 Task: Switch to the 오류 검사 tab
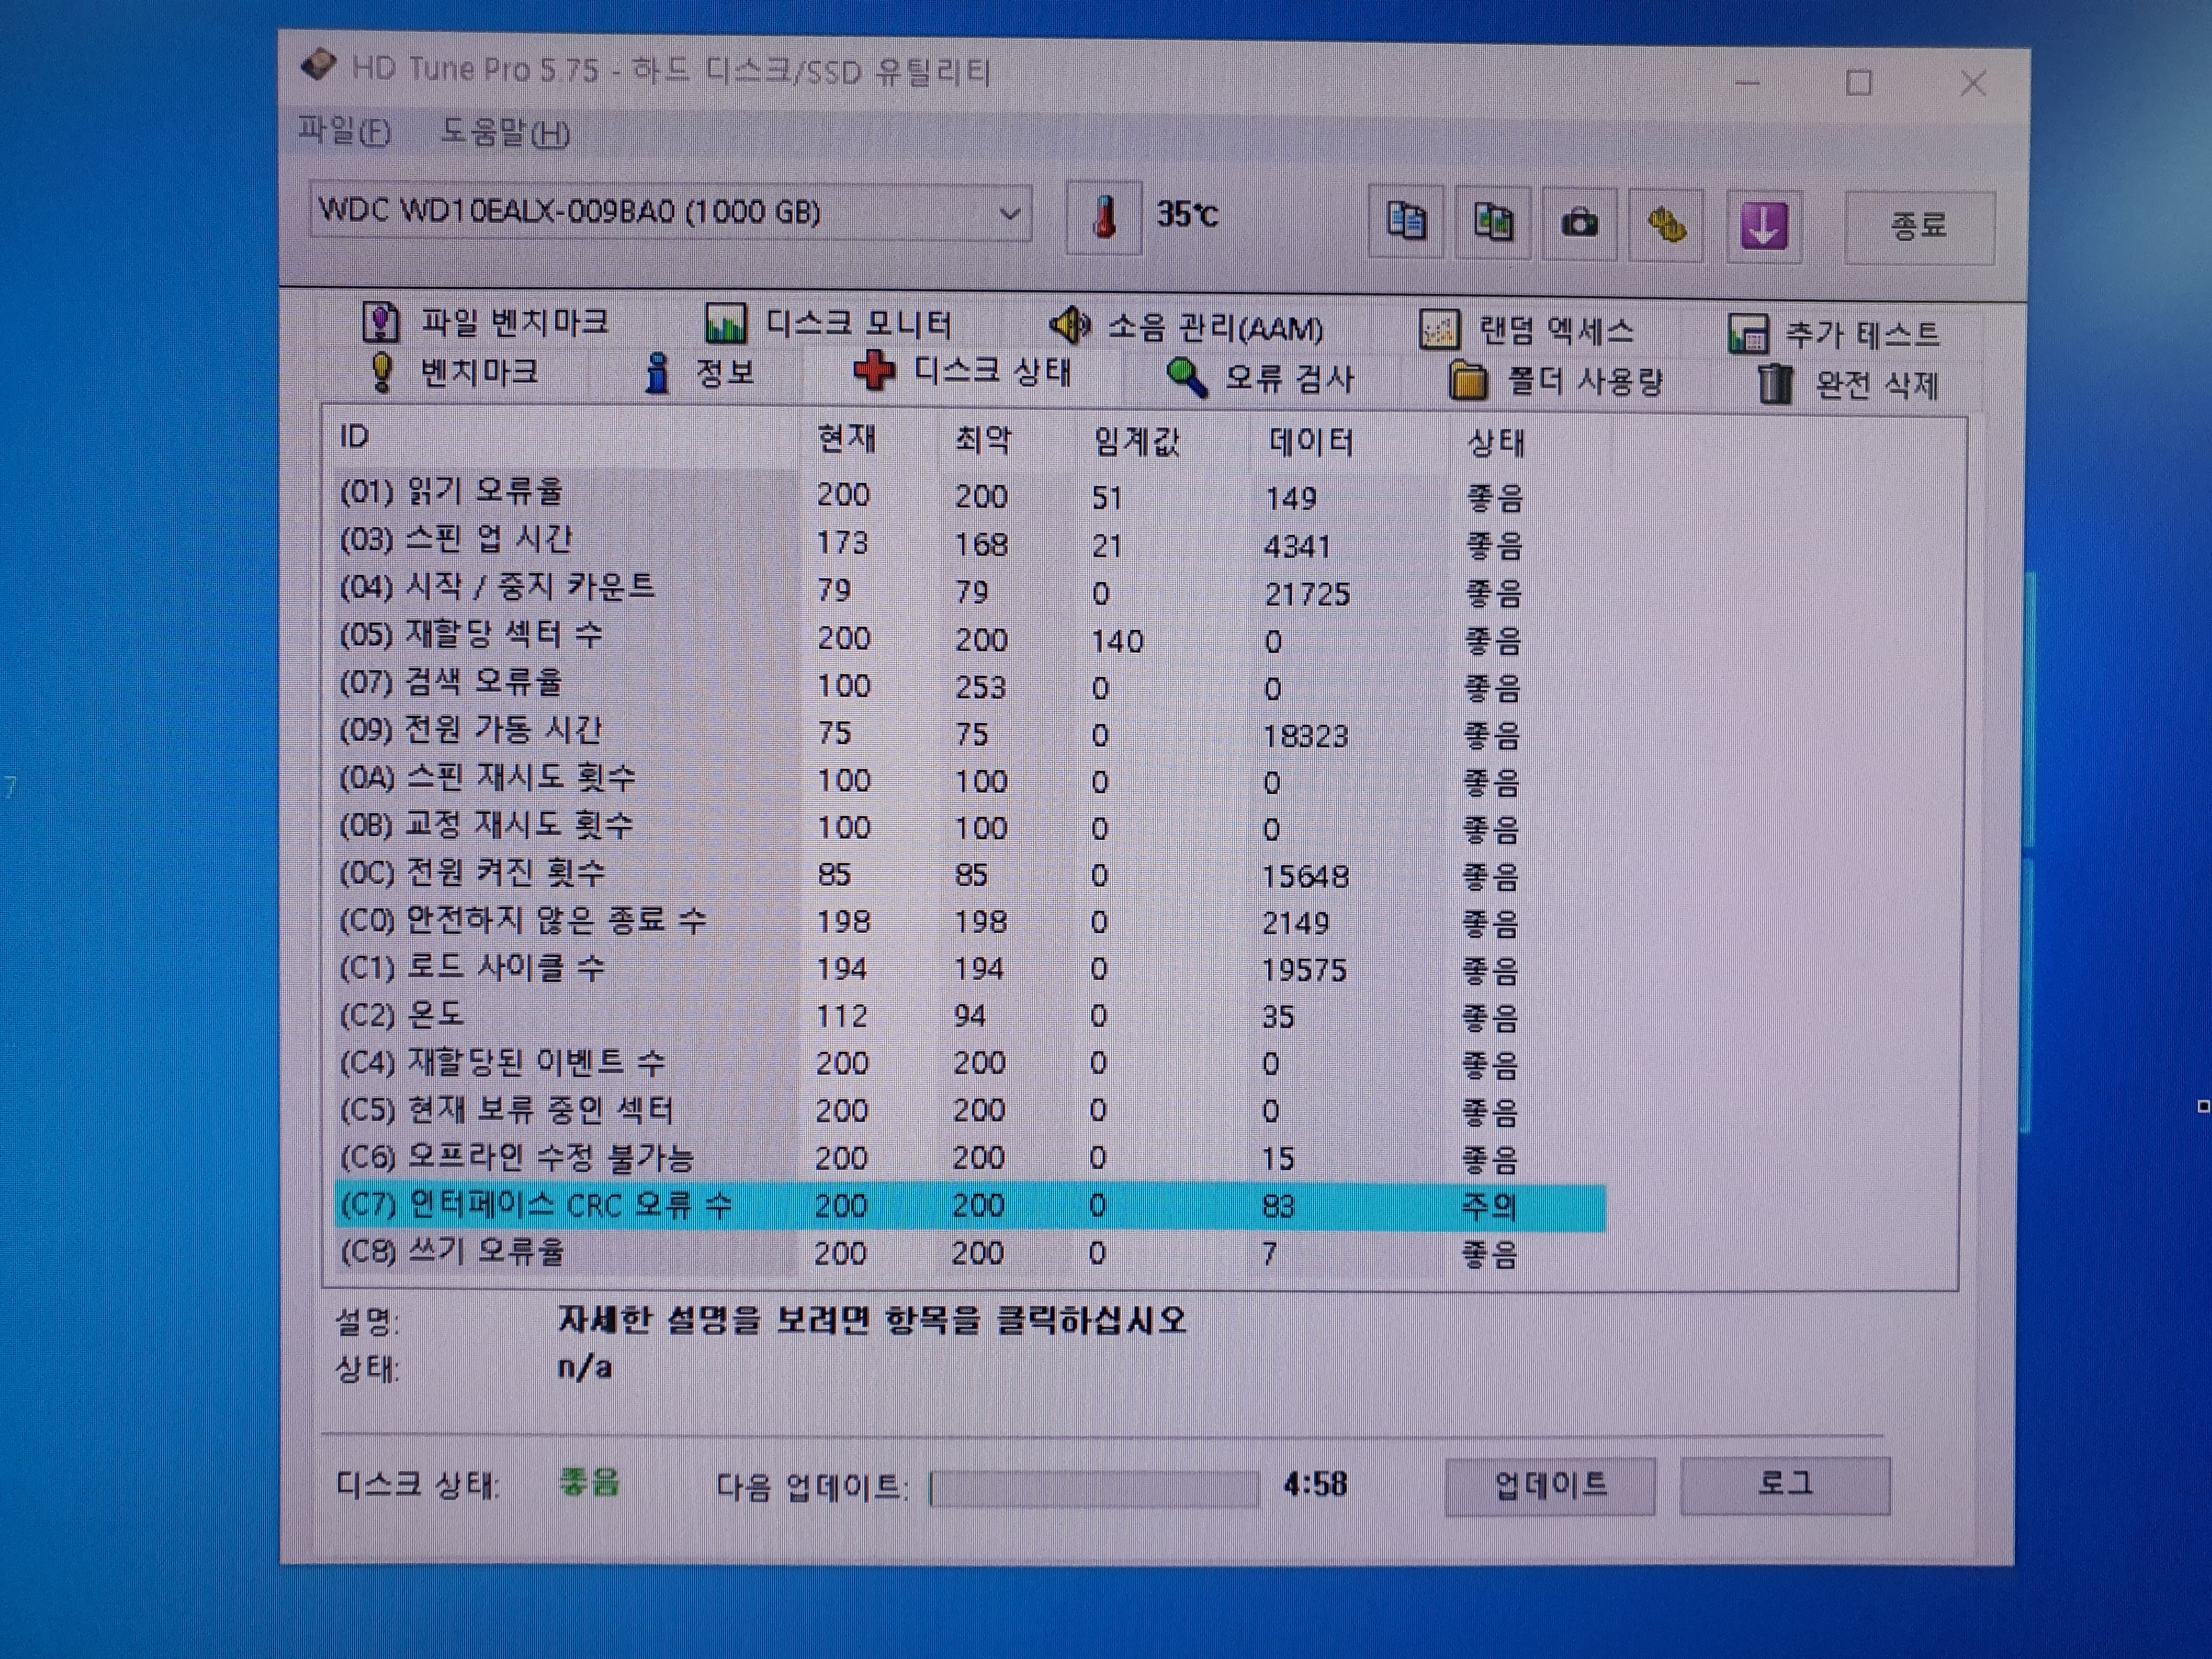(1260, 378)
